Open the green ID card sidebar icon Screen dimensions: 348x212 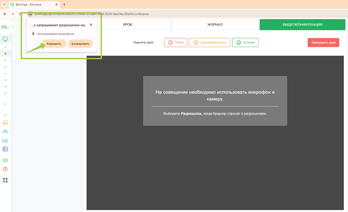click(5, 161)
